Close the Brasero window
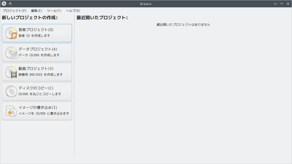Image resolution: width=292 pixels, height=164 pixels. click(288, 4)
